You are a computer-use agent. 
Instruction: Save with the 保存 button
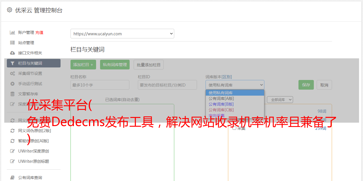(306, 85)
